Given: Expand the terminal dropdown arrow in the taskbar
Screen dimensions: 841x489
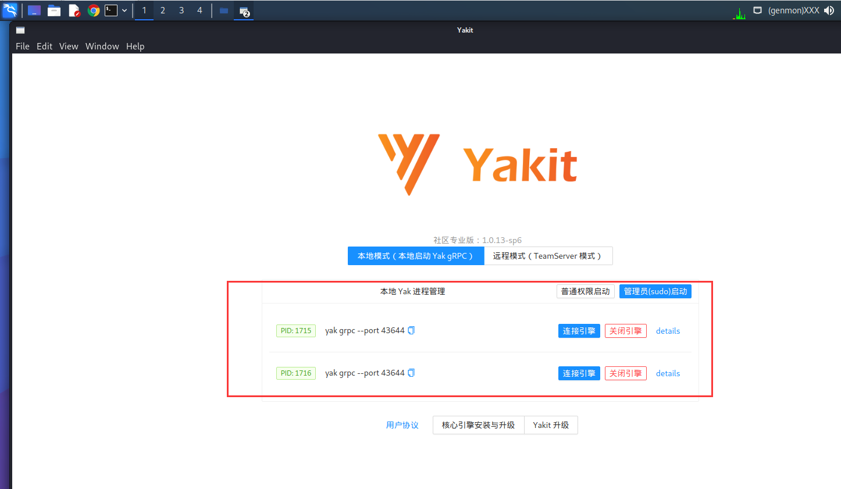Looking at the screenshot, I should (124, 10).
